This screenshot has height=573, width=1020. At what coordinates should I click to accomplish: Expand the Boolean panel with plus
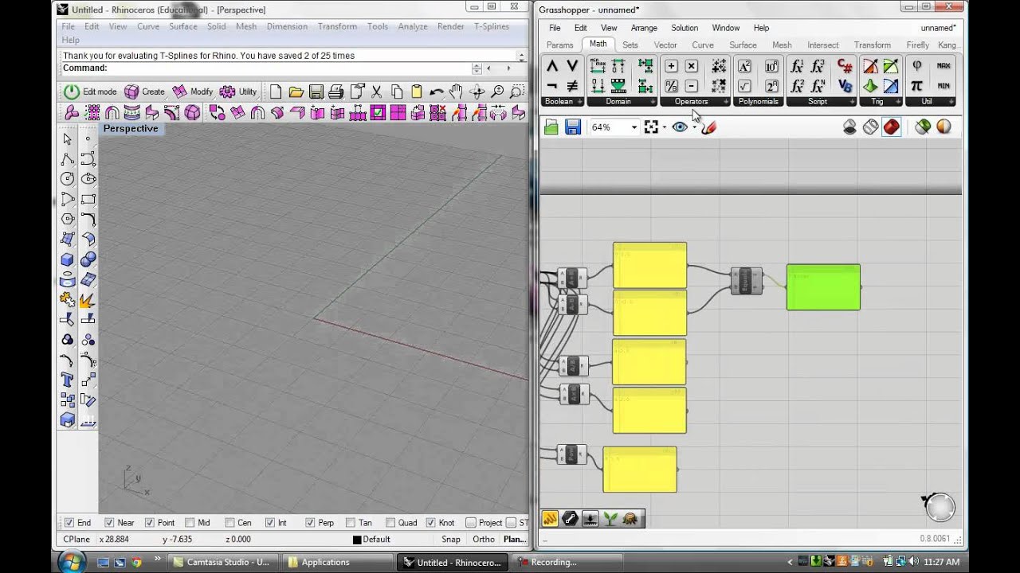pyautogui.click(x=580, y=102)
